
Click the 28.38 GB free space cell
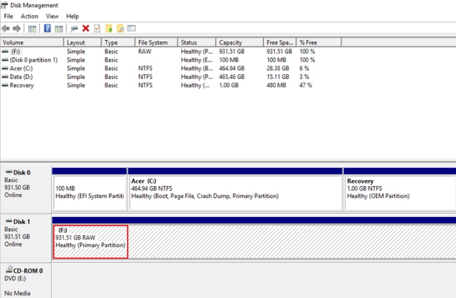tap(278, 68)
